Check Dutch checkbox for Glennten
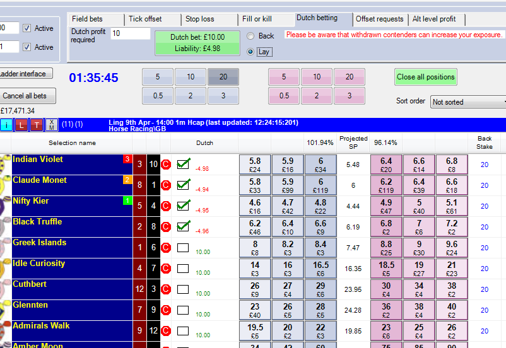506x348 pixels. tap(183, 310)
